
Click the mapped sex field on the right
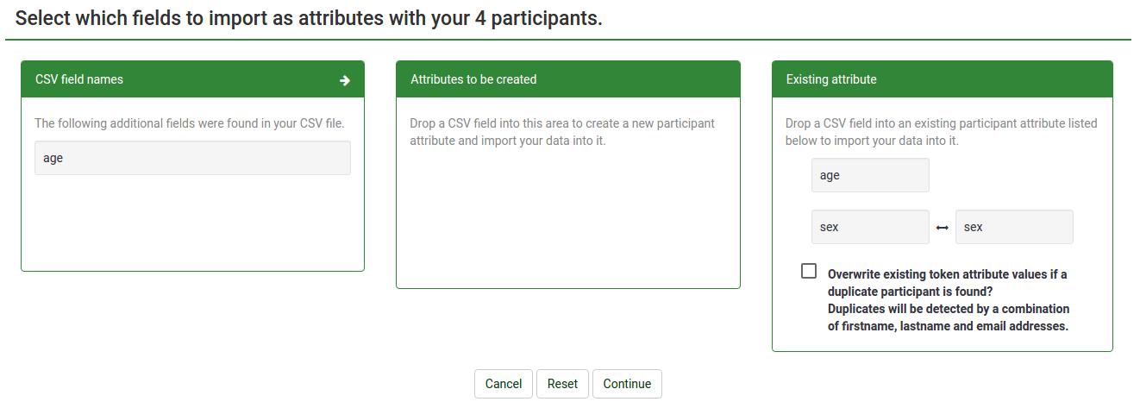1014,227
